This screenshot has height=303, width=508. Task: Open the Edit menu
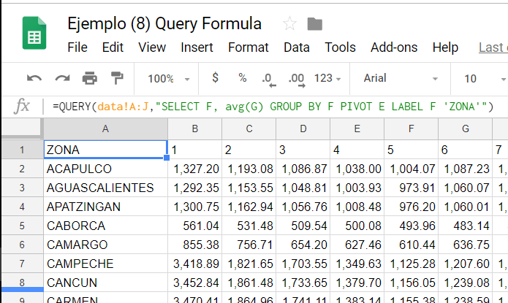point(113,47)
